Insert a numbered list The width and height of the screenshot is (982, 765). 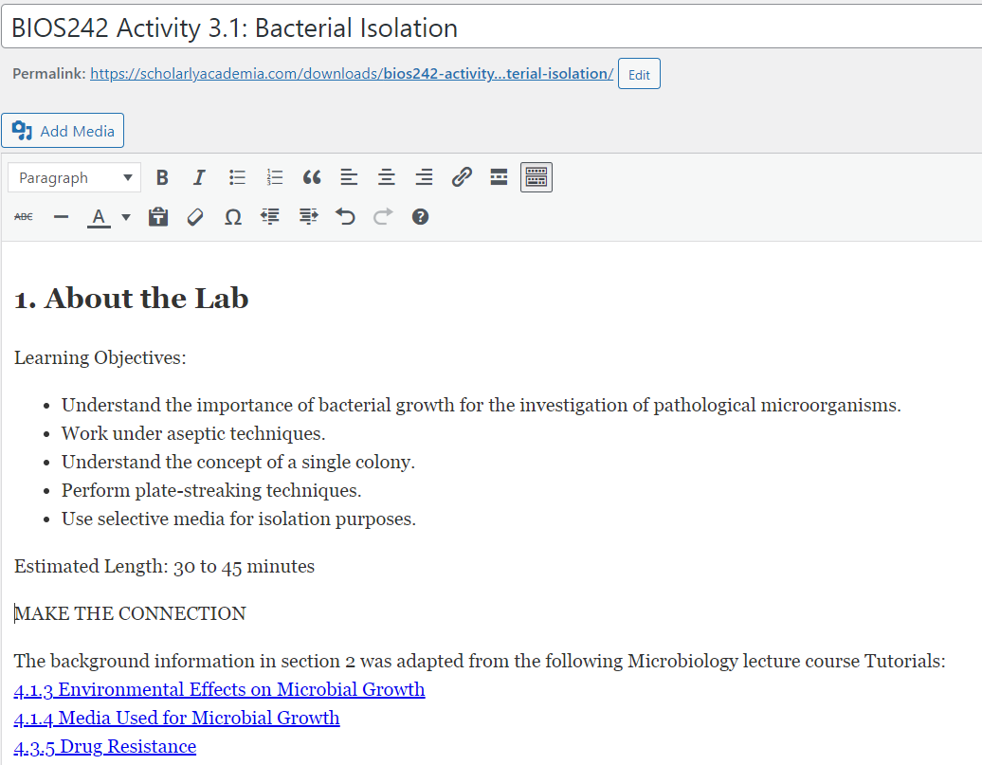click(x=274, y=178)
